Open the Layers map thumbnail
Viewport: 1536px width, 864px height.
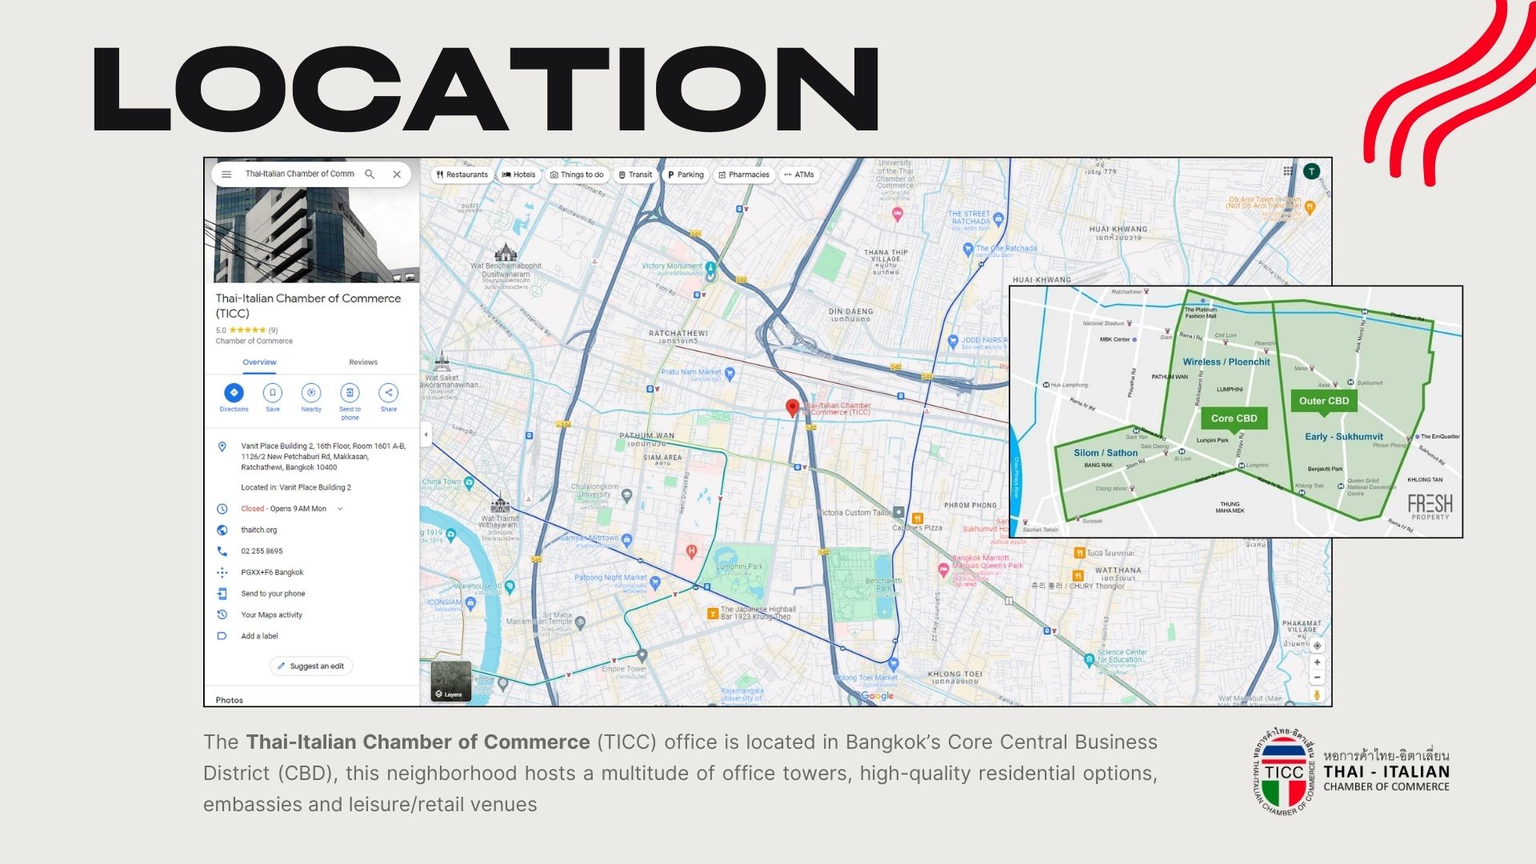[x=450, y=681]
